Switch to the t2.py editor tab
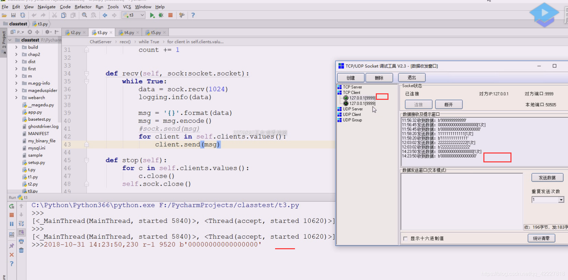 (75, 32)
